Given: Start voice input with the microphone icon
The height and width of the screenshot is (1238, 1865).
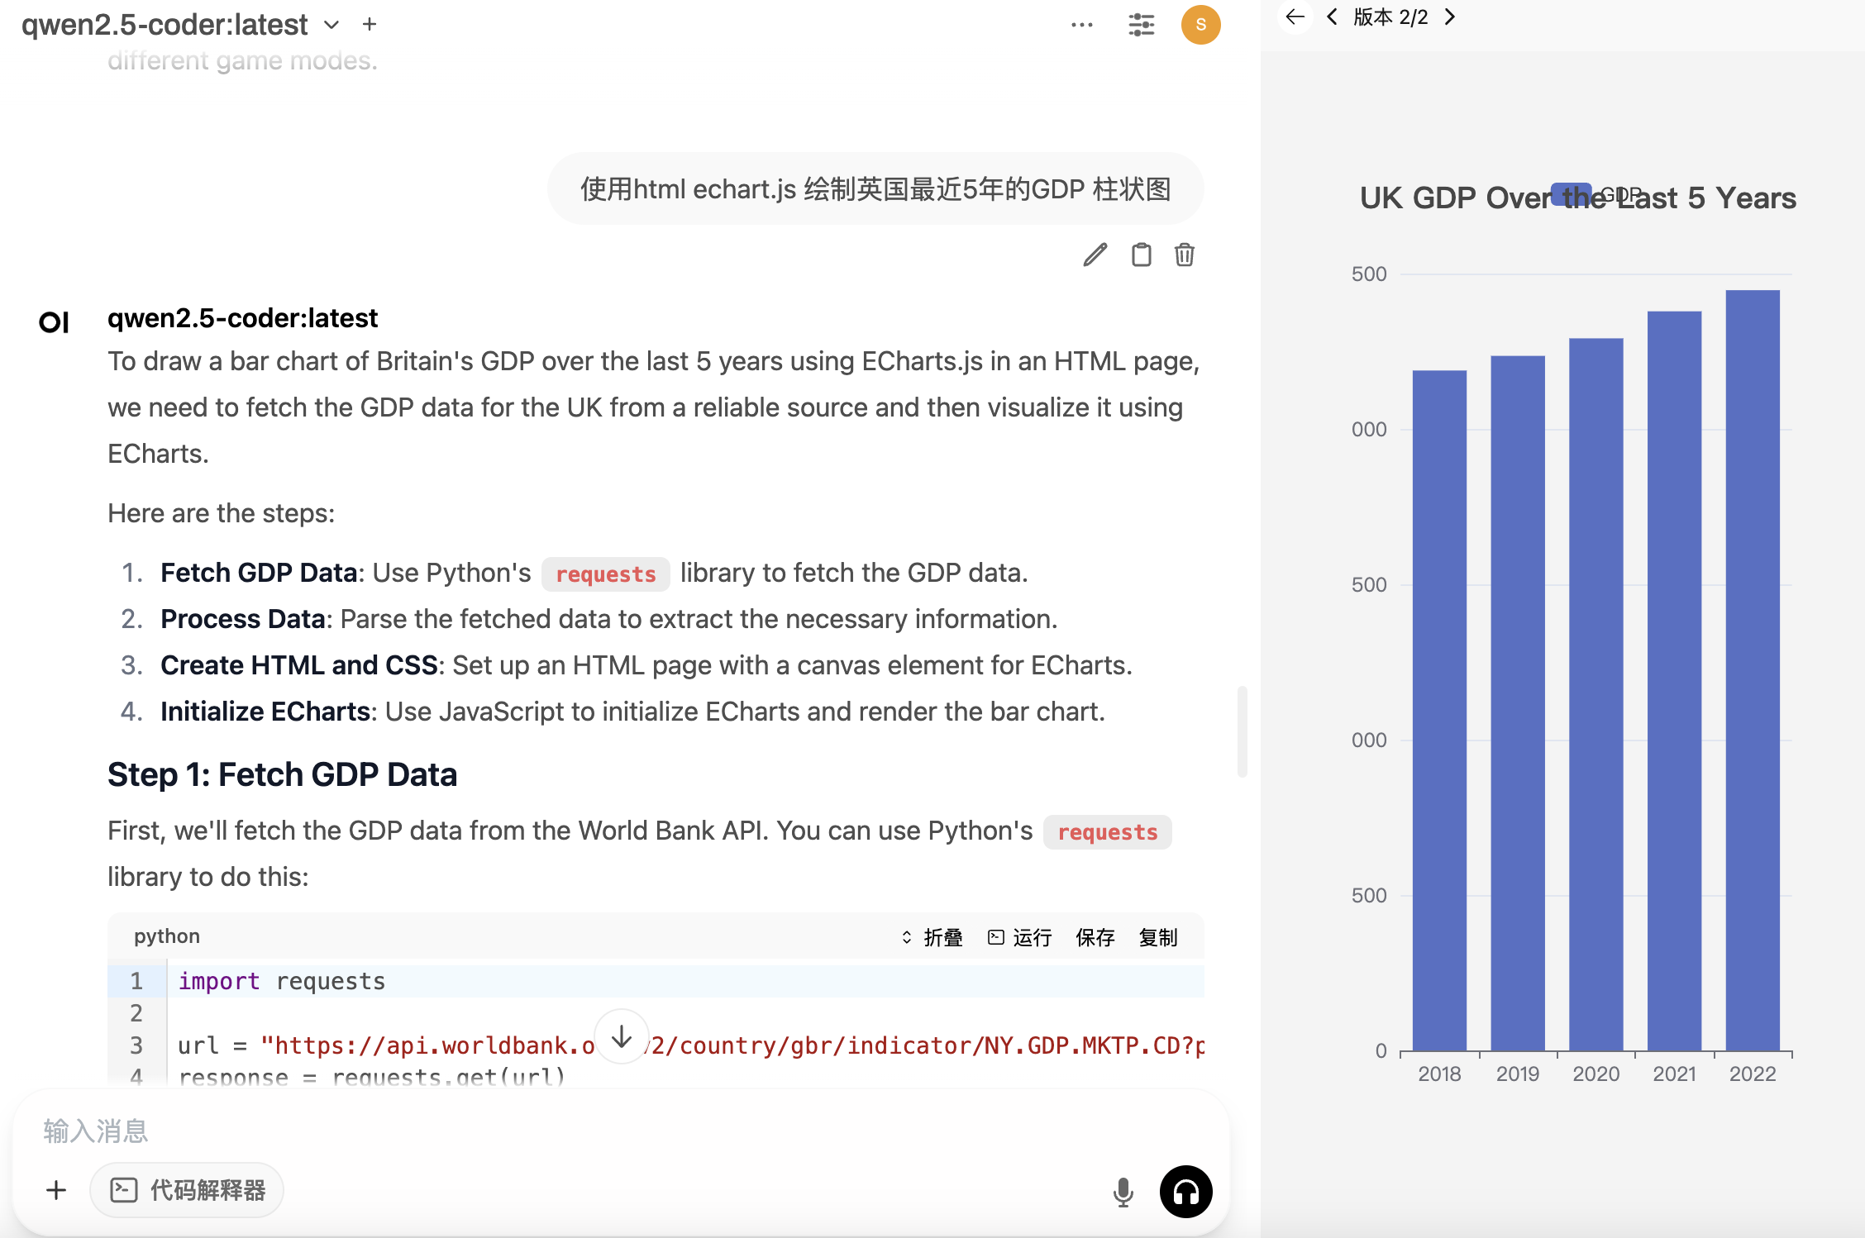Looking at the screenshot, I should click(x=1123, y=1192).
